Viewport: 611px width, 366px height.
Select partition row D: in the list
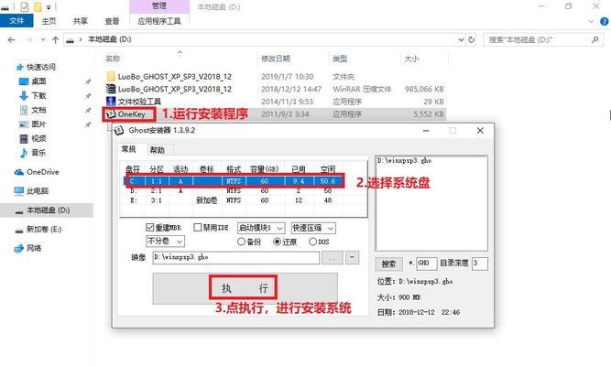[235, 191]
